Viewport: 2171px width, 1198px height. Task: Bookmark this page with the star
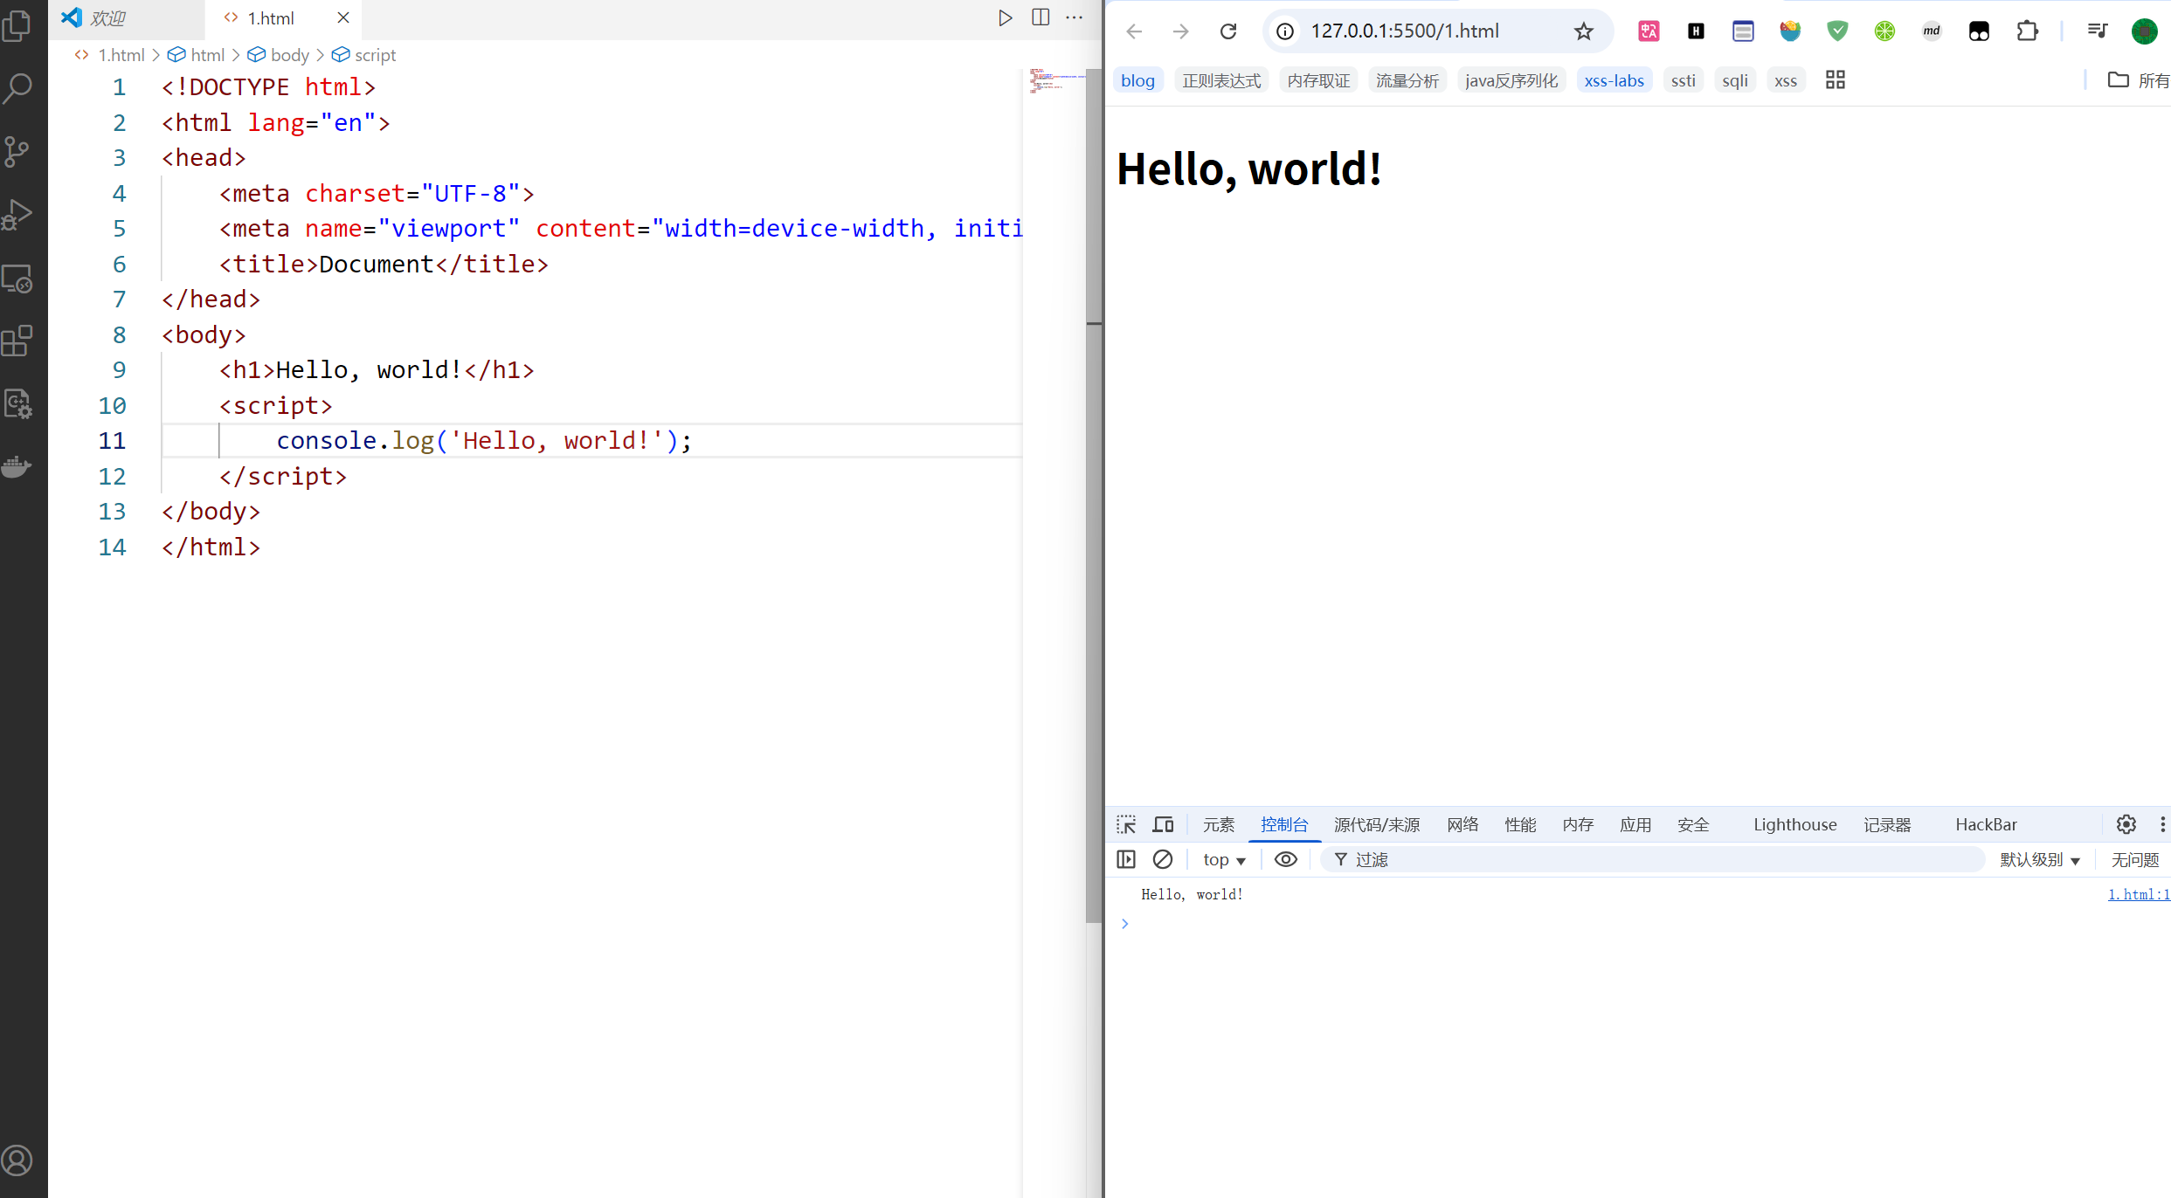(x=1583, y=31)
